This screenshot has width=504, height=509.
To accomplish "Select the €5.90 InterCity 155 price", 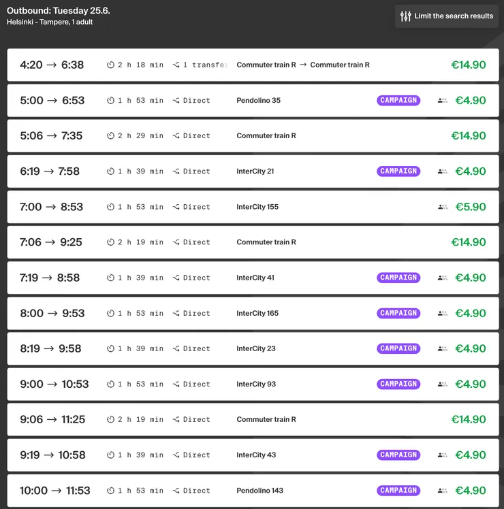I will (470, 207).
